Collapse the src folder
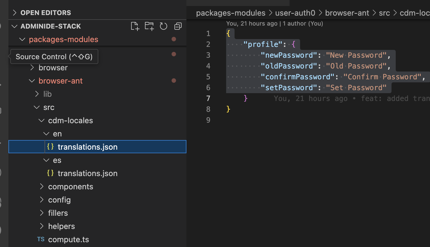The width and height of the screenshot is (430, 247). click(36, 107)
